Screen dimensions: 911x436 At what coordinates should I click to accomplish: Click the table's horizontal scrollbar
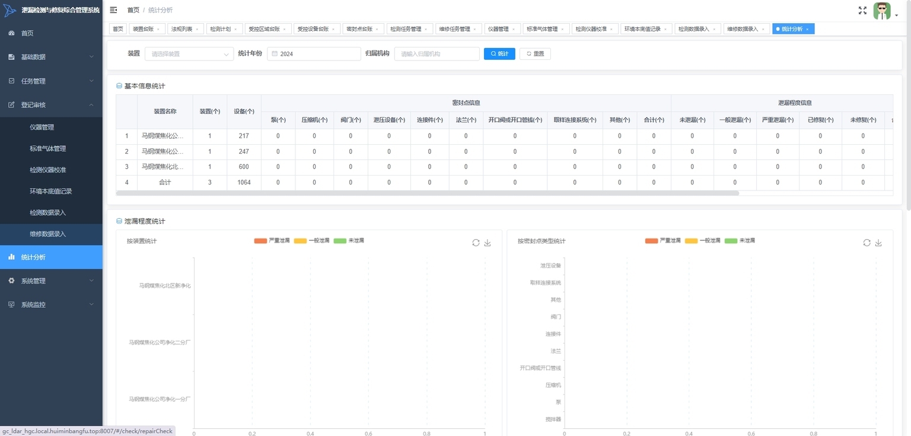click(428, 193)
